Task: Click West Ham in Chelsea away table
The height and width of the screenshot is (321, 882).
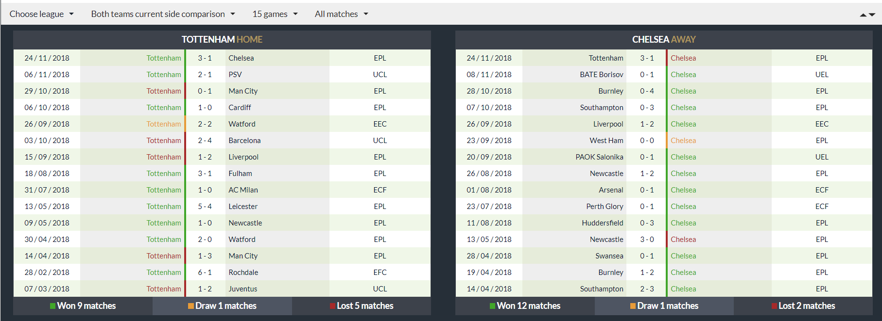Action: point(606,141)
